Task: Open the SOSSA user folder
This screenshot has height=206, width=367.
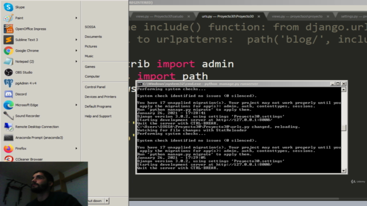Action: coord(90,27)
